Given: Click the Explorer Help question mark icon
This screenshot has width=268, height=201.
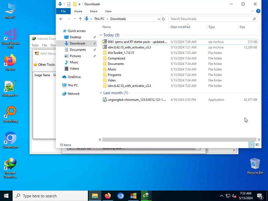Looking at the screenshot, I should 258,11.
